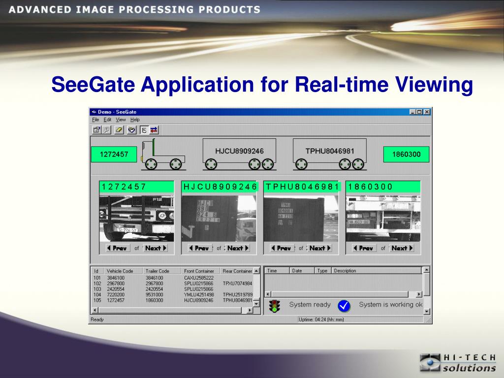Select row 103 in vehicle table
The height and width of the screenshot is (378, 504).
coord(173,289)
